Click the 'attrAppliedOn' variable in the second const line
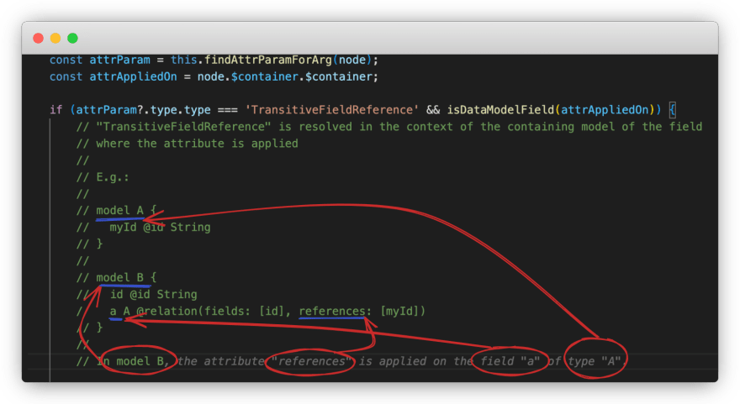This screenshot has width=740, height=404. point(133,76)
